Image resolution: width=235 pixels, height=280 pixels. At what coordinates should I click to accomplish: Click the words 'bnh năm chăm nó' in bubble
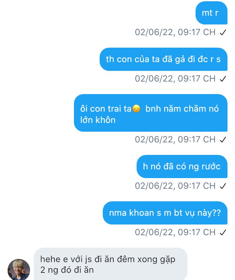click(x=182, y=109)
